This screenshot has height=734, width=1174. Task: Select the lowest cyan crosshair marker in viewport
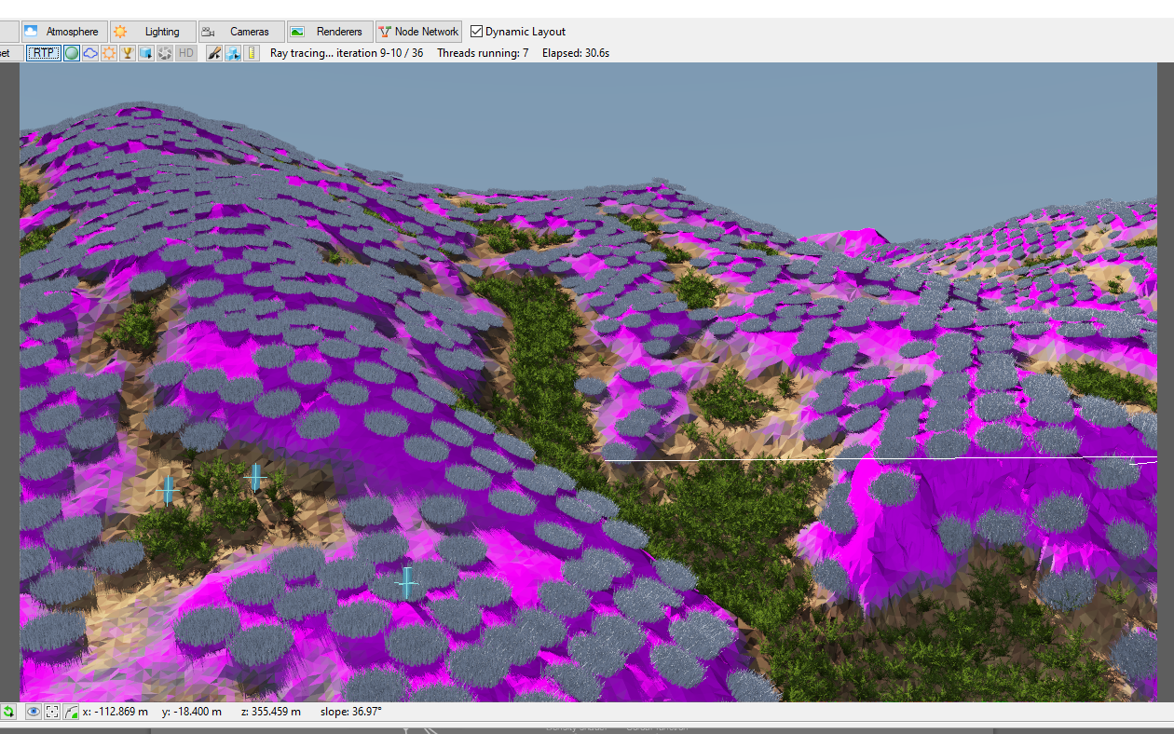point(406,583)
